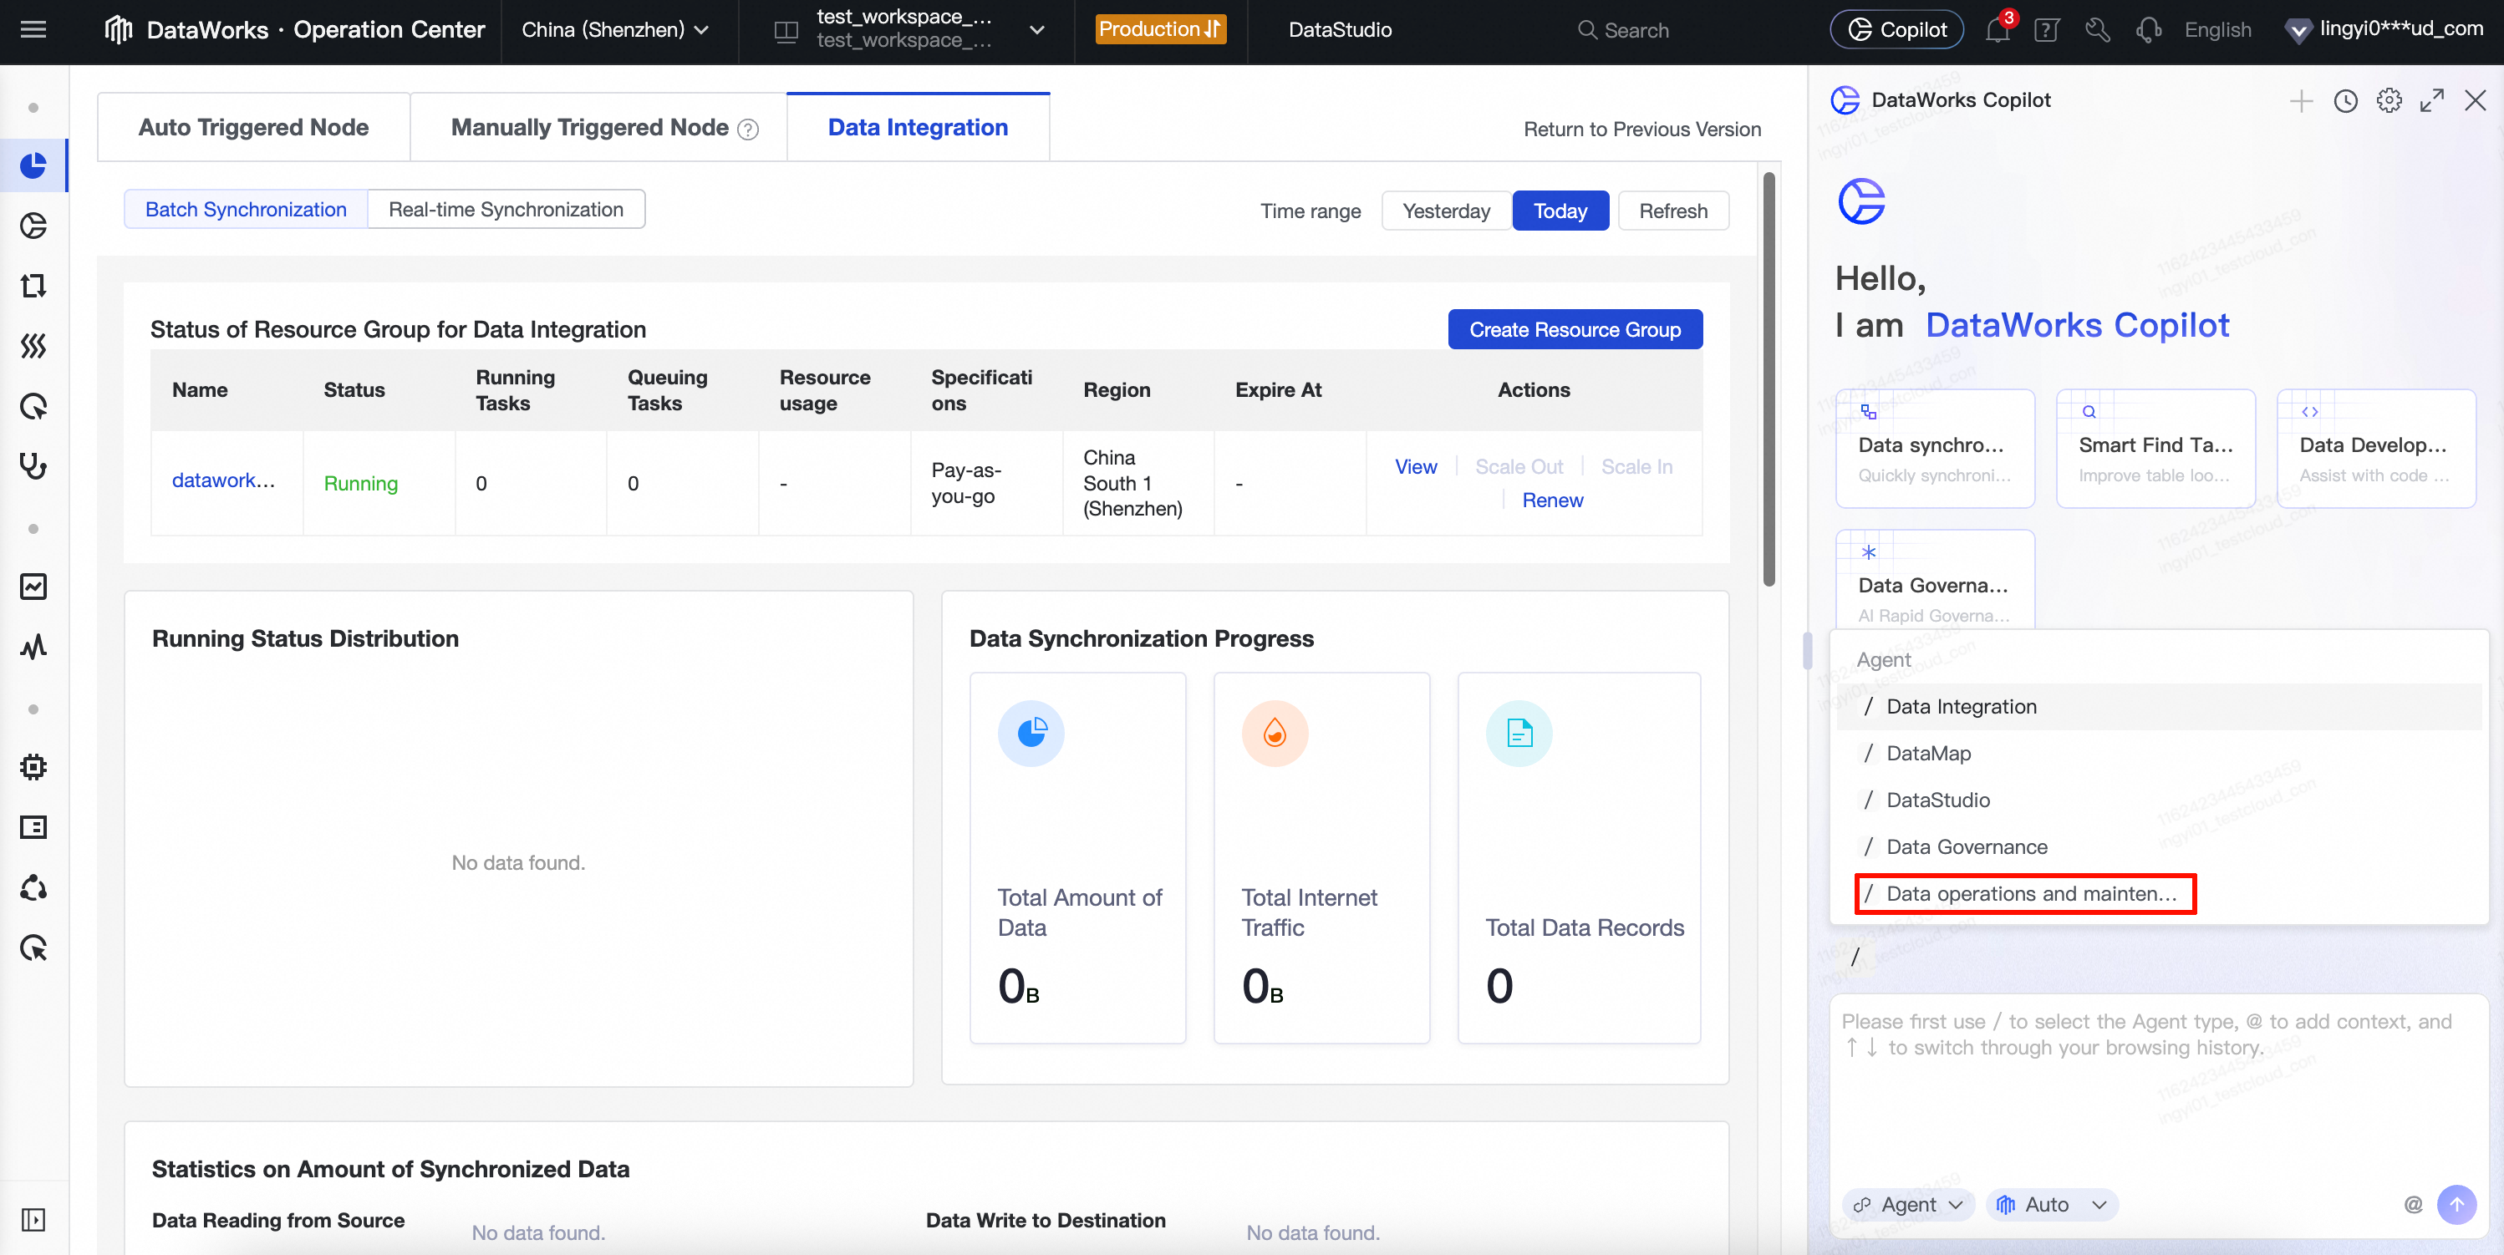2504x1255 pixels.
Task: Start a new Copilot chat
Action: [x=2301, y=101]
